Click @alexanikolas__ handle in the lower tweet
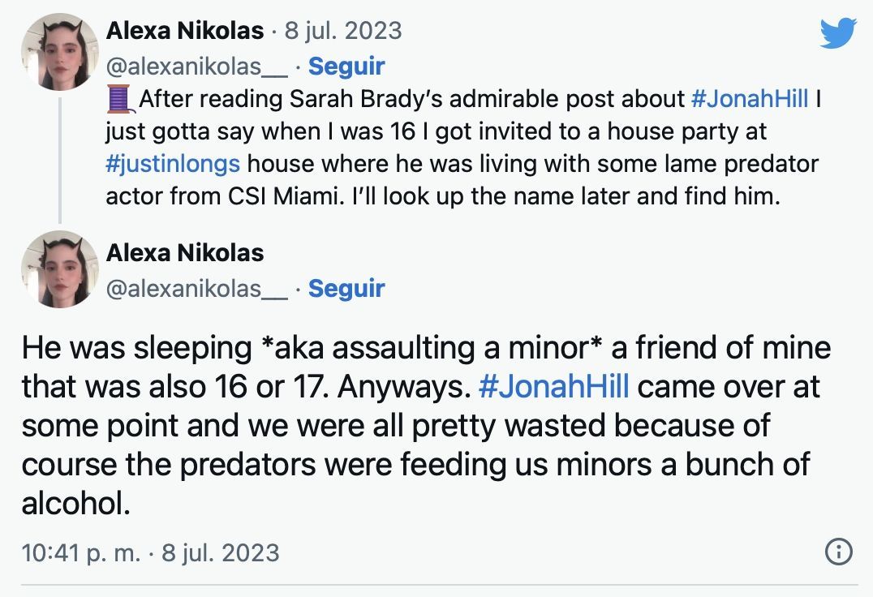 point(196,288)
